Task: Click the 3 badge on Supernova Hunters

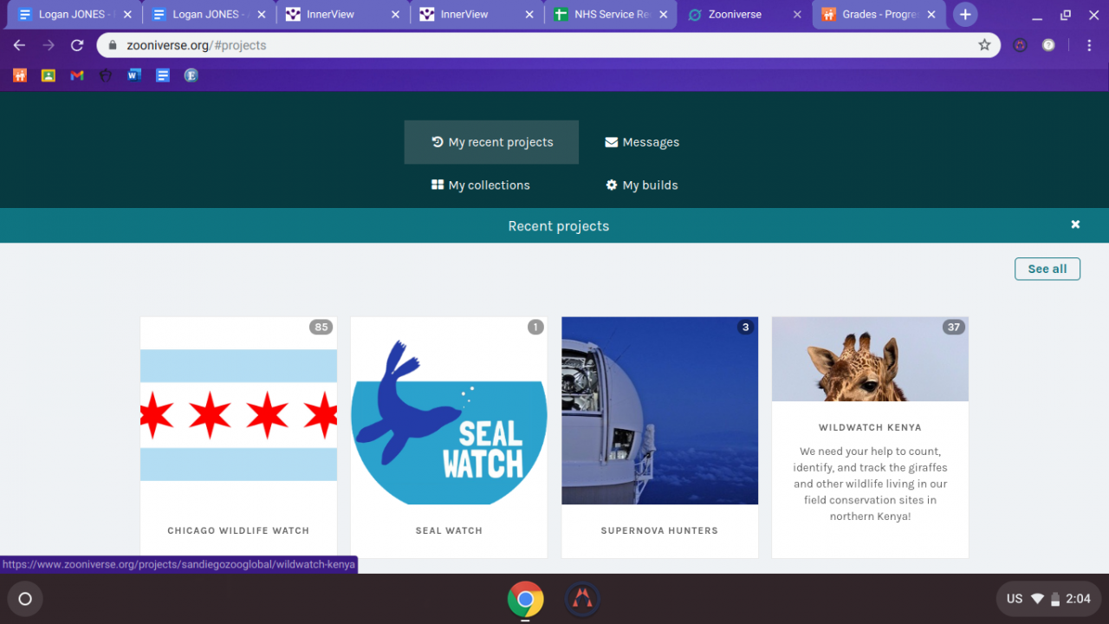Action: 745,327
